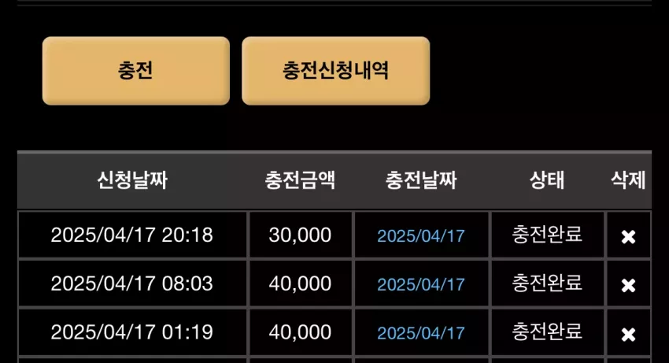Image resolution: width=669 pixels, height=363 pixels.
Task: Click the 충전완료 status in 20:18 row
Action: (547, 234)
